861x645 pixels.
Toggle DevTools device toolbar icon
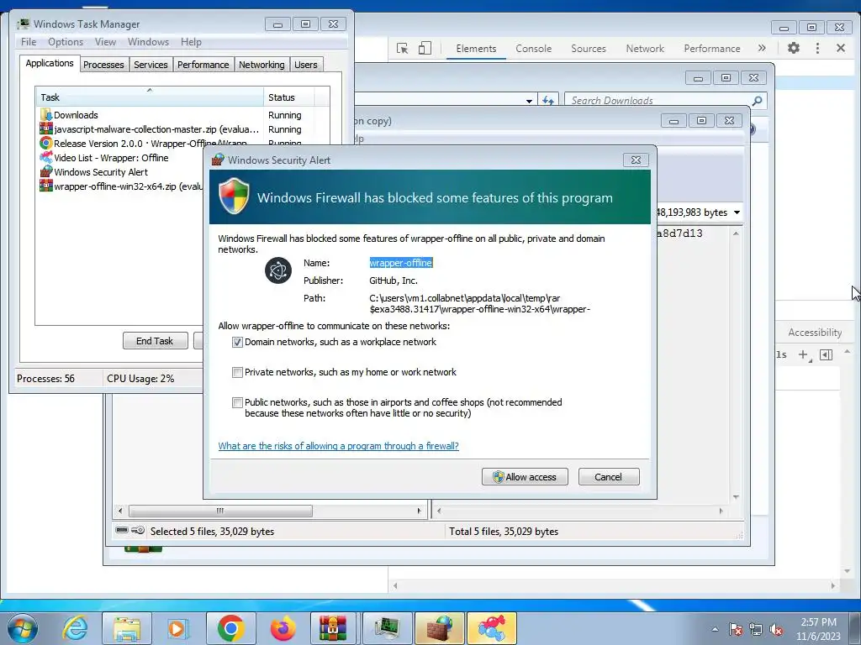point(425,48)
